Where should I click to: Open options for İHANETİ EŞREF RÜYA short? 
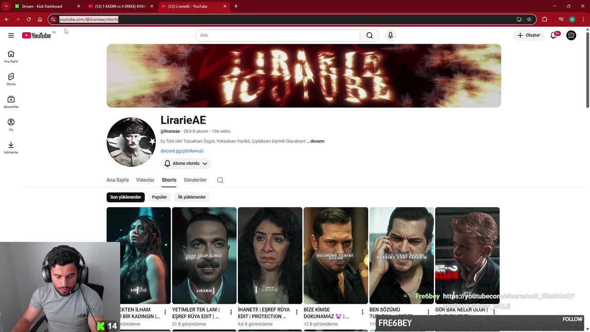coord(297,313)
